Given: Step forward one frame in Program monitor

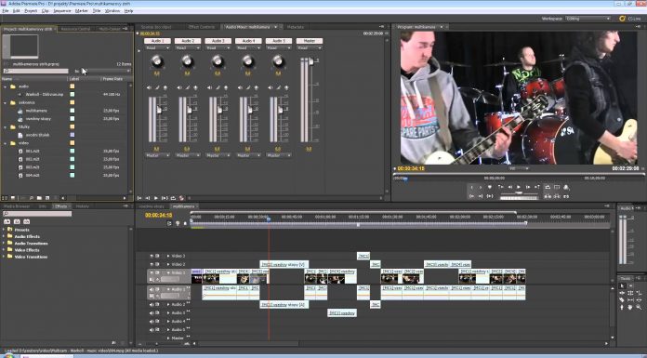Looking at the screenshot, I should 528,187.
